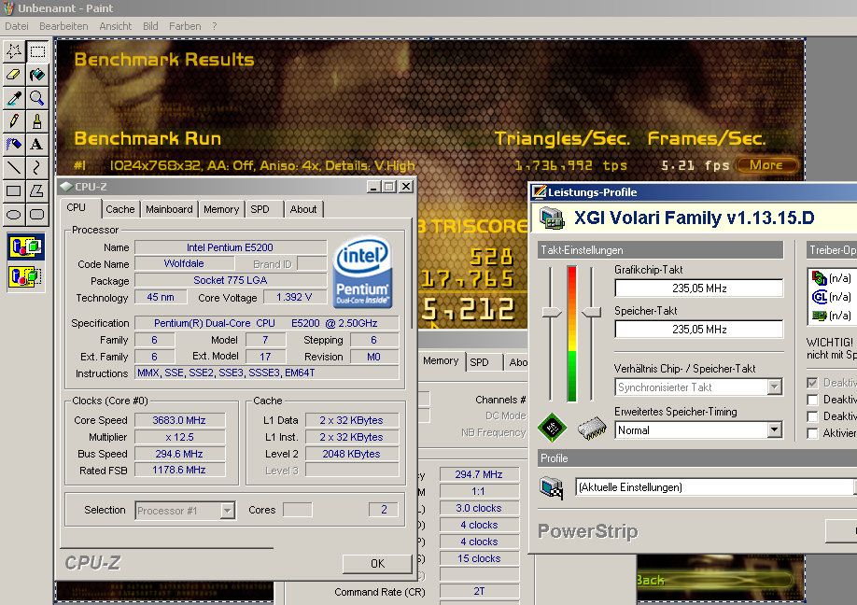
Task: Open the Ansicht menu in Paint
Action: pyautogui.click(x=116, y=26)
